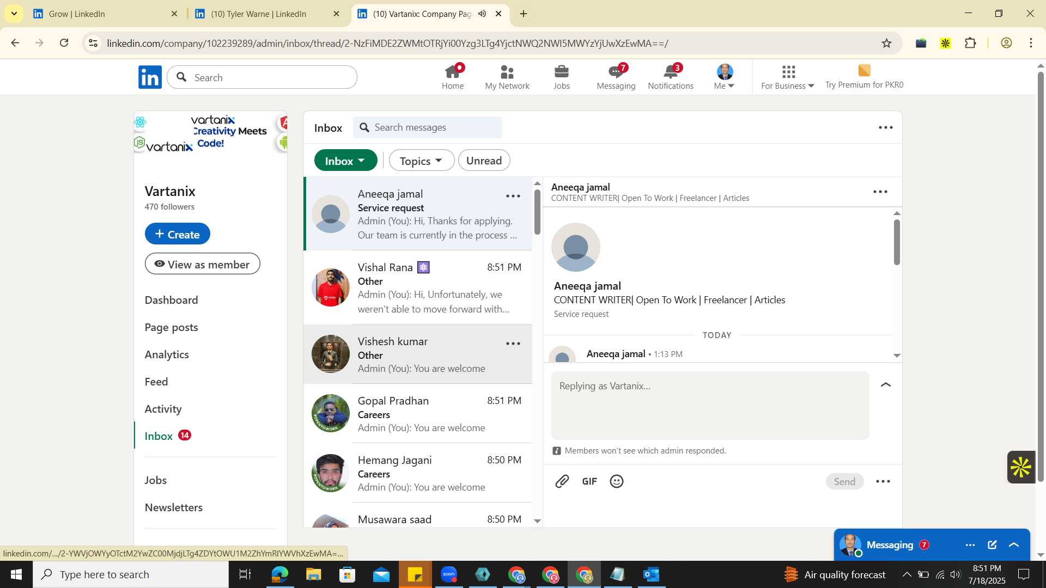Open Messaging overlay options dots
Viewport: 1046px width, 588px height.
[x=970, y=544]
